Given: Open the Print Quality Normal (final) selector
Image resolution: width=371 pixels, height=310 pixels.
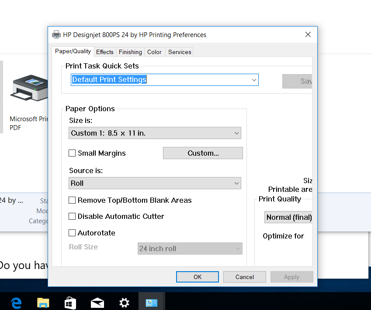Looking at the screenshot, I should 288,217.
